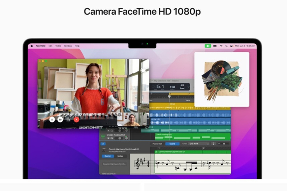Viewport: 287px width, 191px height.
Task: Click the battery status icon
Action: point(215,46)
